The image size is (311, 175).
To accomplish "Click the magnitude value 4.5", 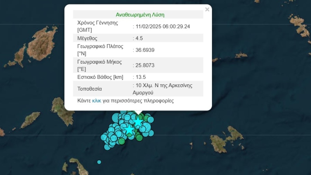I will point(139,38).
